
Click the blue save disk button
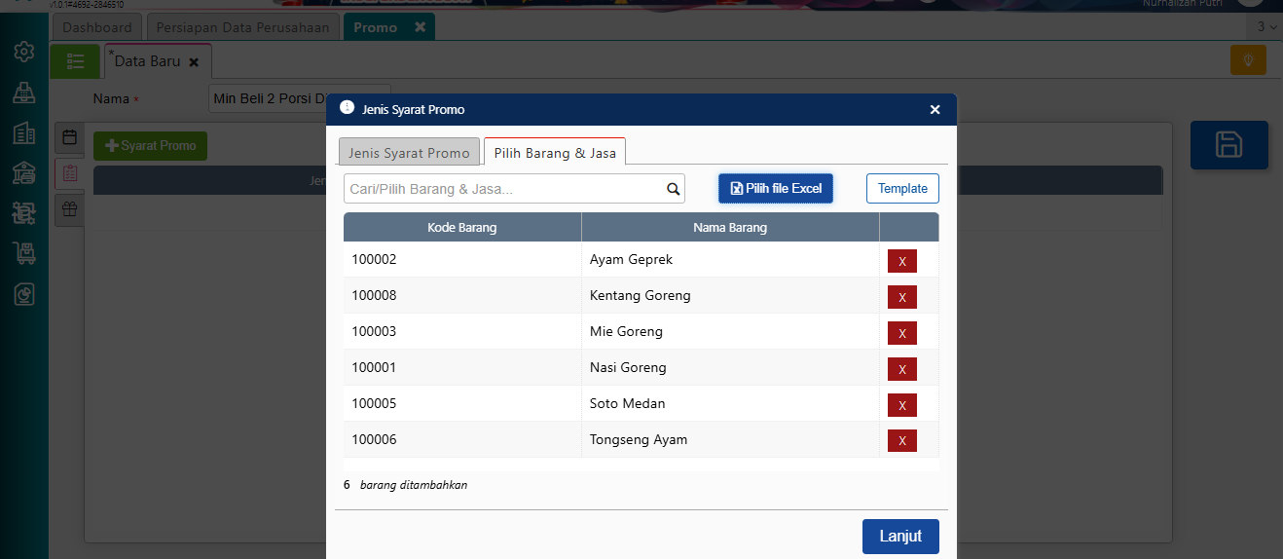(x=1228, y=145)
